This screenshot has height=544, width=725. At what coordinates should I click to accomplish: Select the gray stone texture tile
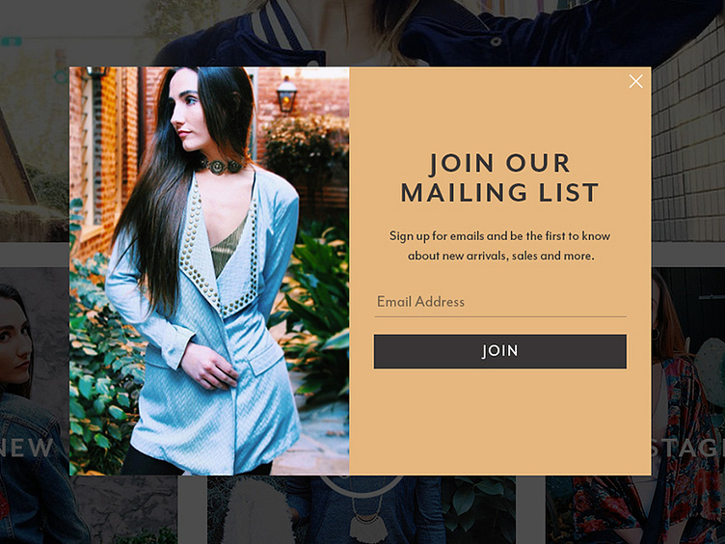tap(124, 510)
